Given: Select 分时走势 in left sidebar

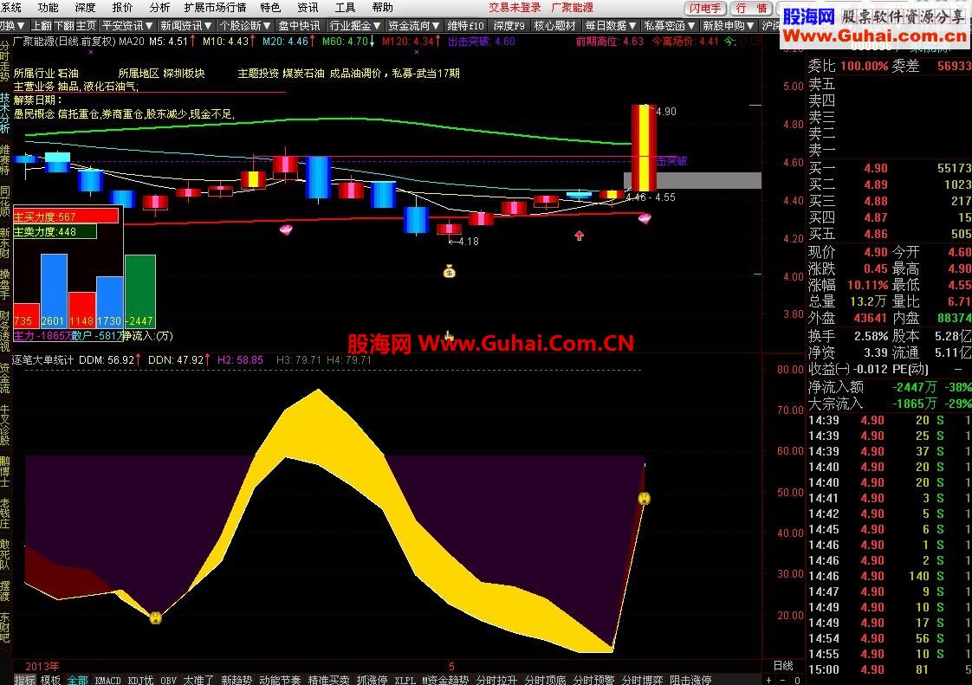Looking at the screenshot, I should [x=5, y=61].
